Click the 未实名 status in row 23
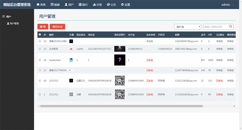This screenshot has height=130, width=242. click(x=150, y=41)
